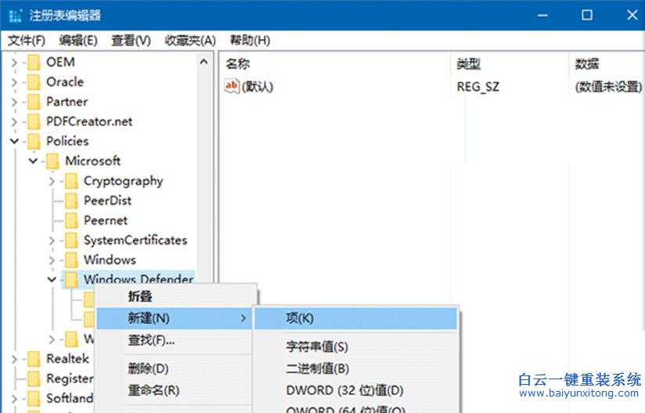Open the 文件(F) menu
The height and width of the screenshot is (413, 645).
tap(27, 40)
